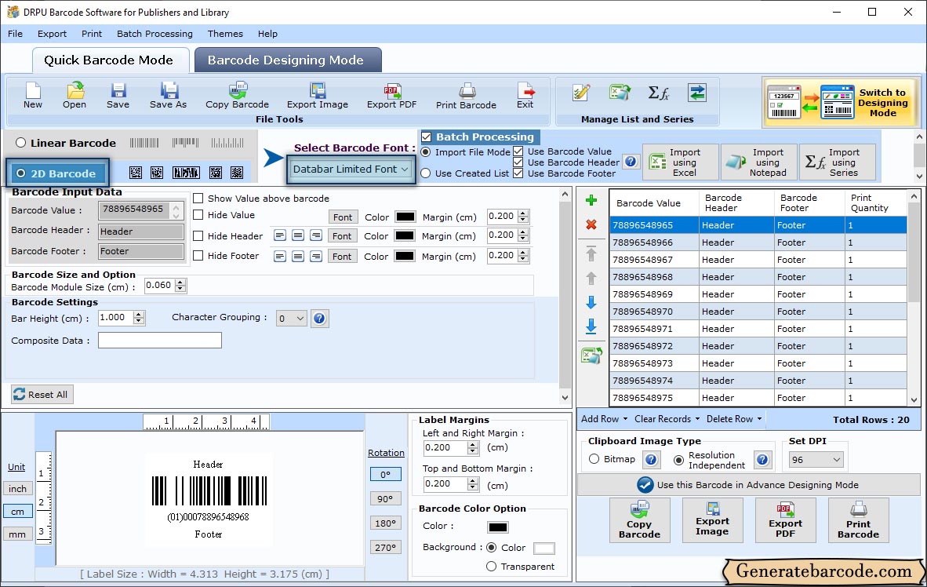Click the New file icon

pyautogui.click(x=32, y=96)
